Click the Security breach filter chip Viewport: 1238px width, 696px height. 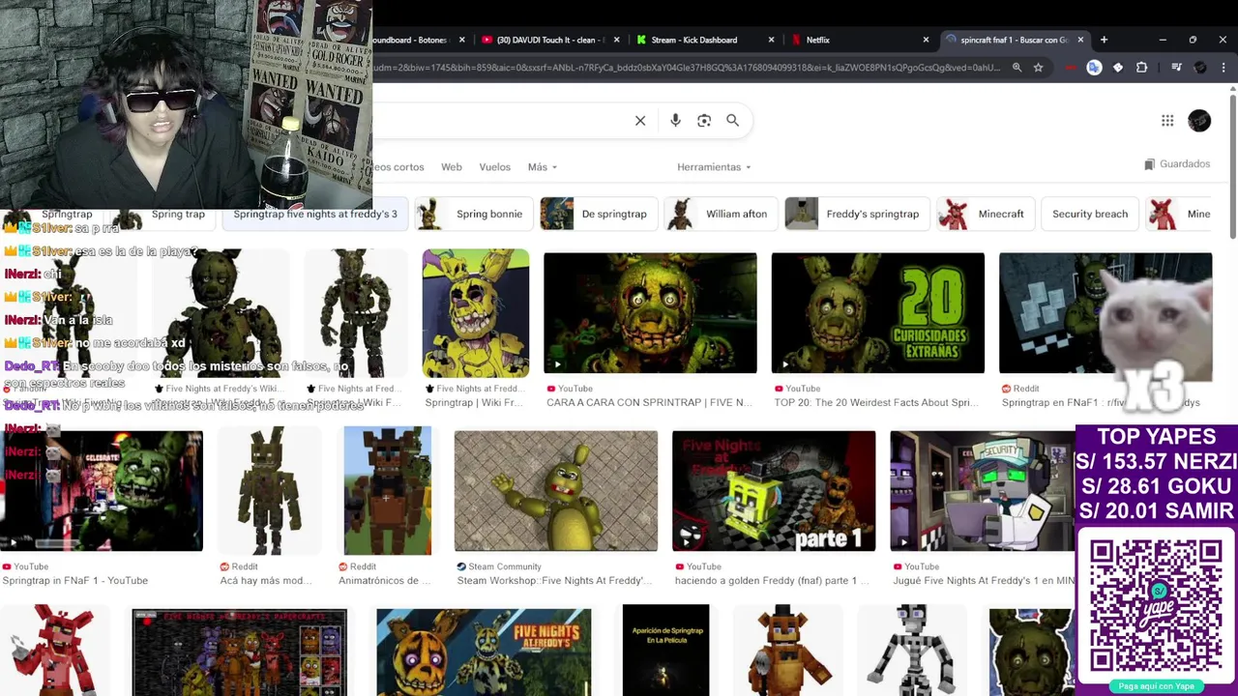1090,214
